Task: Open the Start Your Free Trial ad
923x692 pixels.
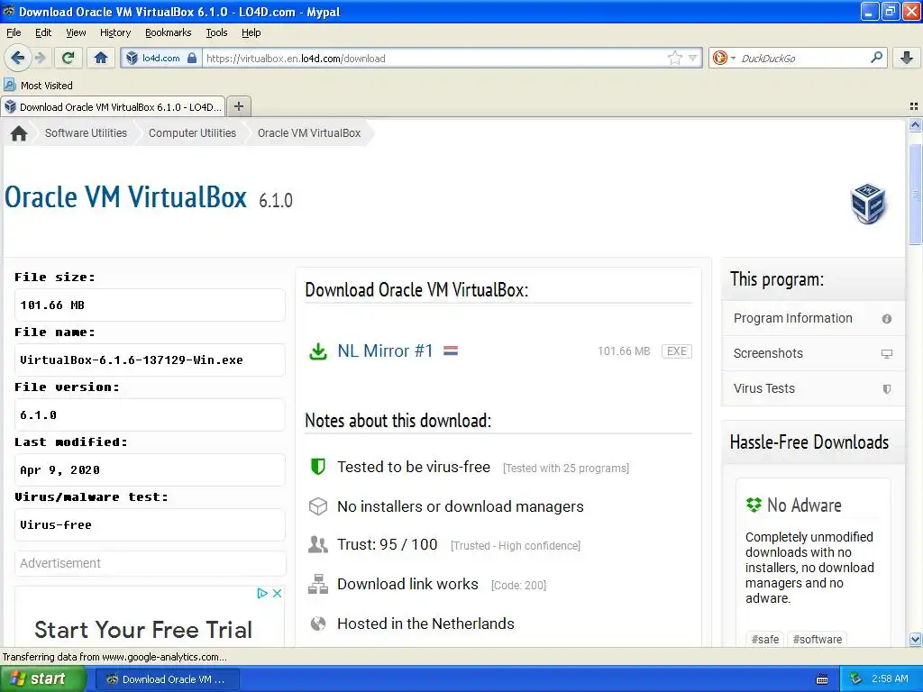Action: coord(143,630)
